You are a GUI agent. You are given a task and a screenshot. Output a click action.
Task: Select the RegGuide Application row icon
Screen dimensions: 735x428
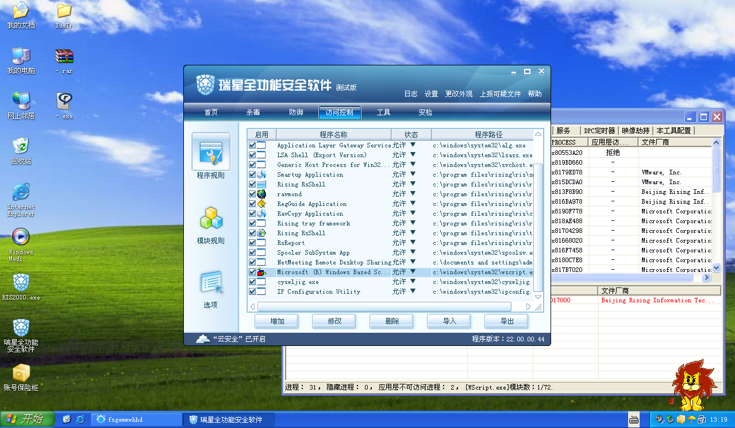[x=261, y=204]
